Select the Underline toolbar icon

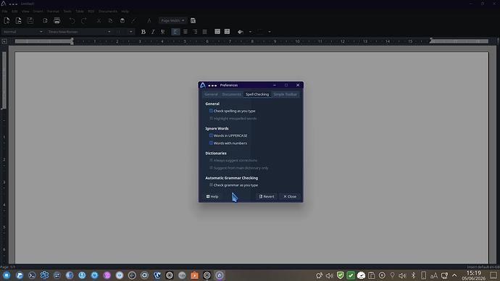pyautogui.click(x=162, y=32)
